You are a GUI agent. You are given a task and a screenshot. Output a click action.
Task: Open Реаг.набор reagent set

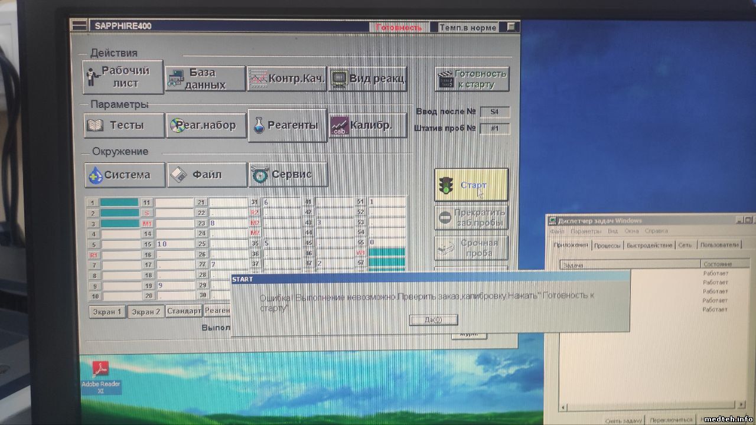coord(206,126)
